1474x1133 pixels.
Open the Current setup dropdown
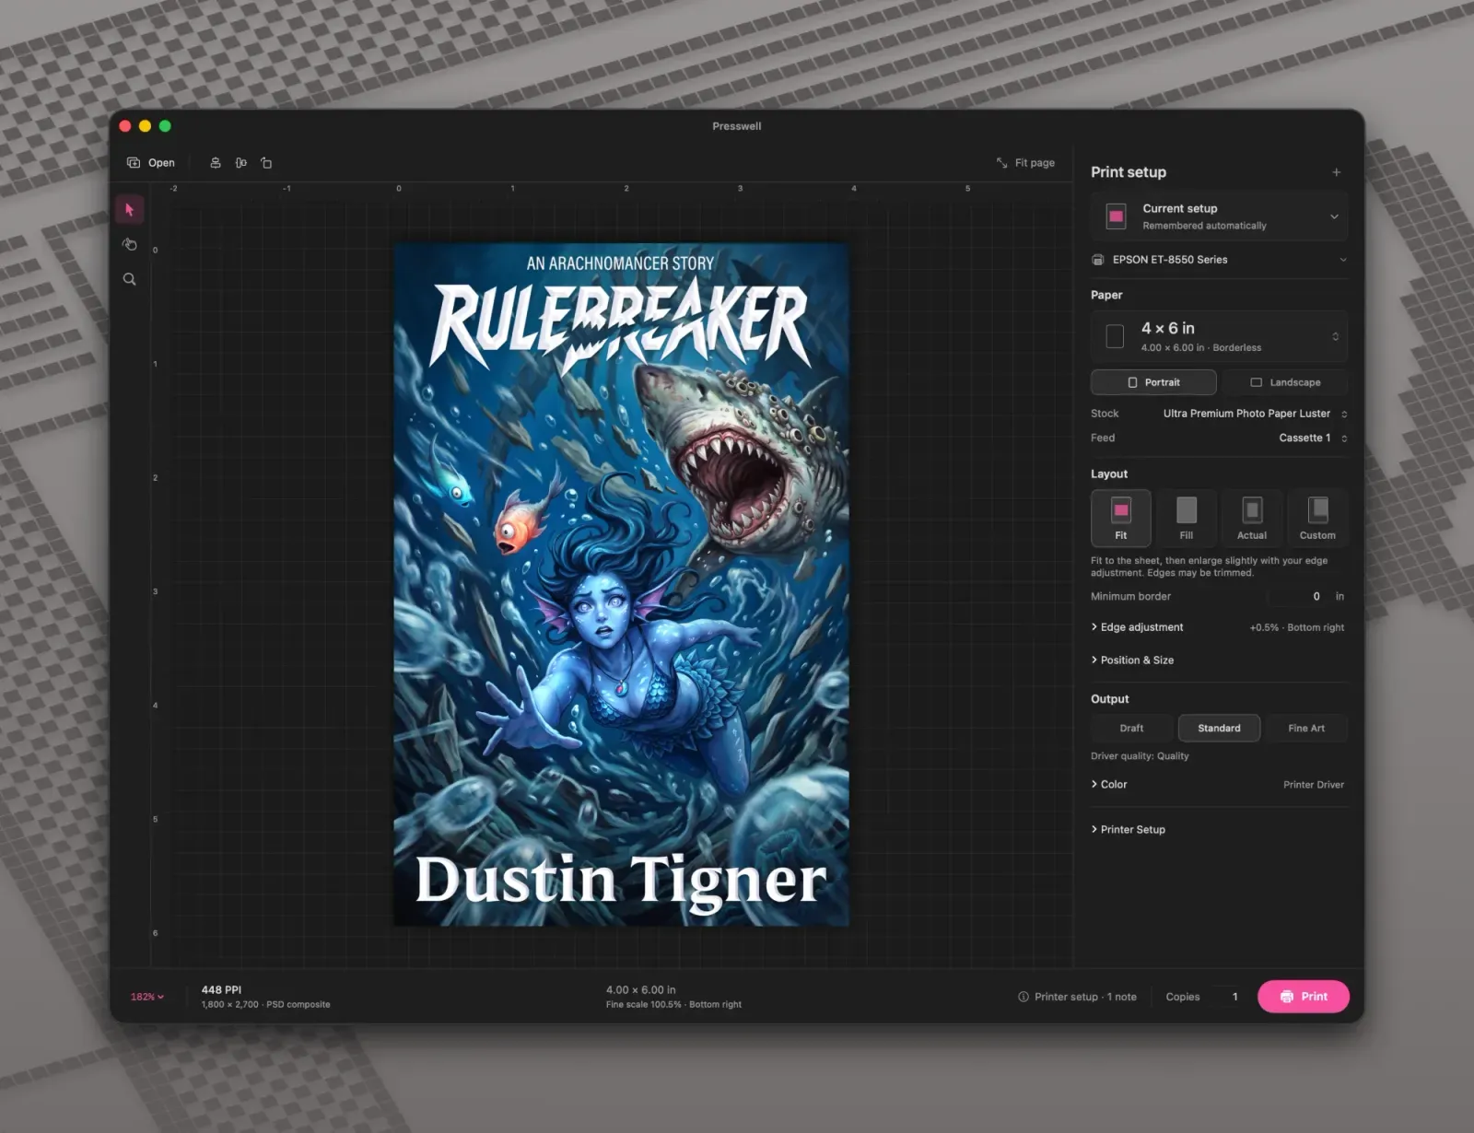click(1220, 216)
